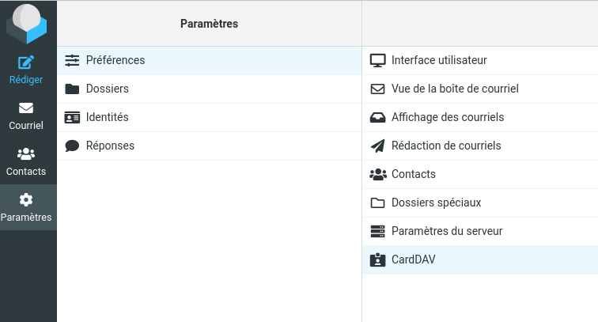
Task: Open the CardDAV preferences entry
Action: point(413,259)
